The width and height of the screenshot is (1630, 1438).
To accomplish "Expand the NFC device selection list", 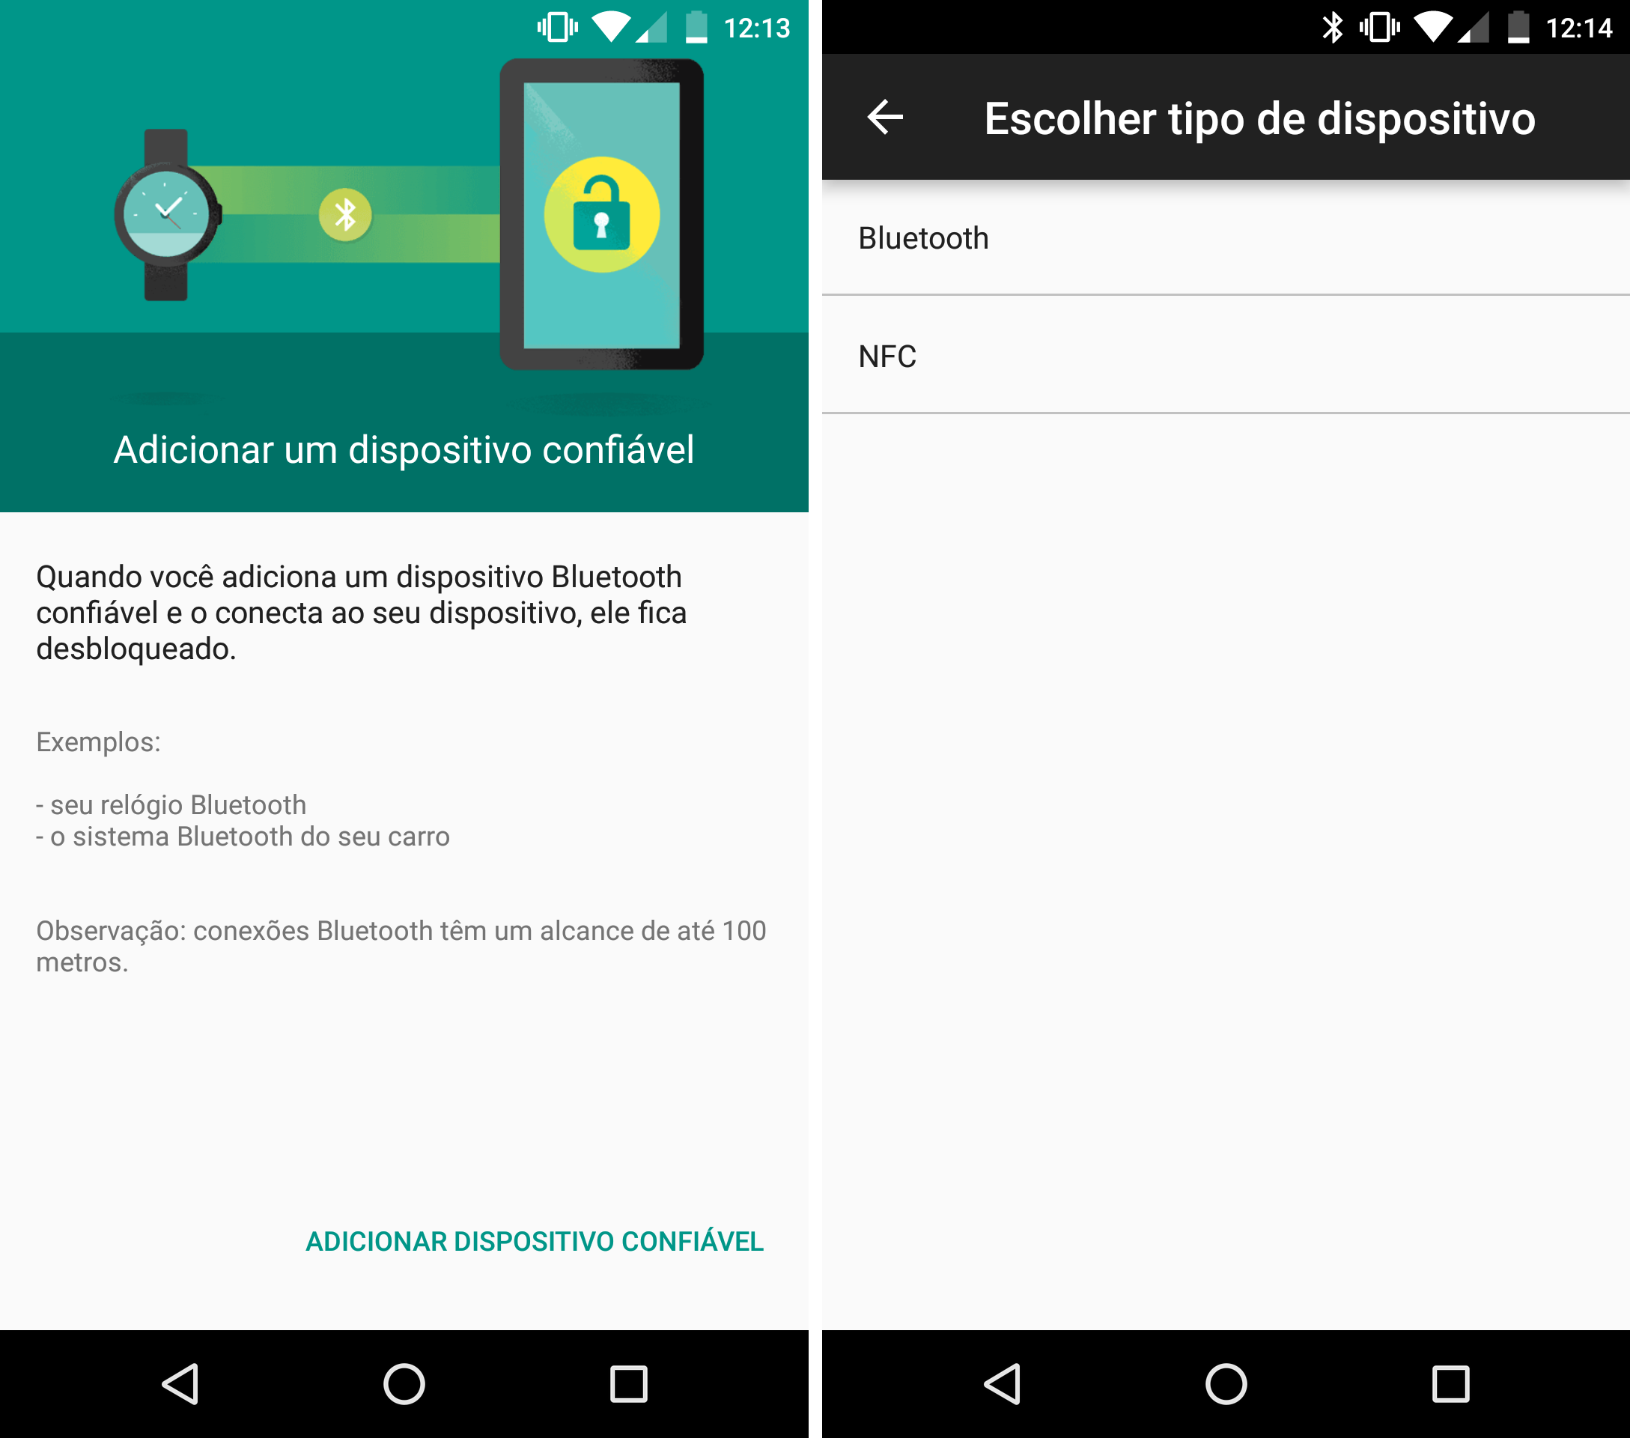I will [1222, 358].
